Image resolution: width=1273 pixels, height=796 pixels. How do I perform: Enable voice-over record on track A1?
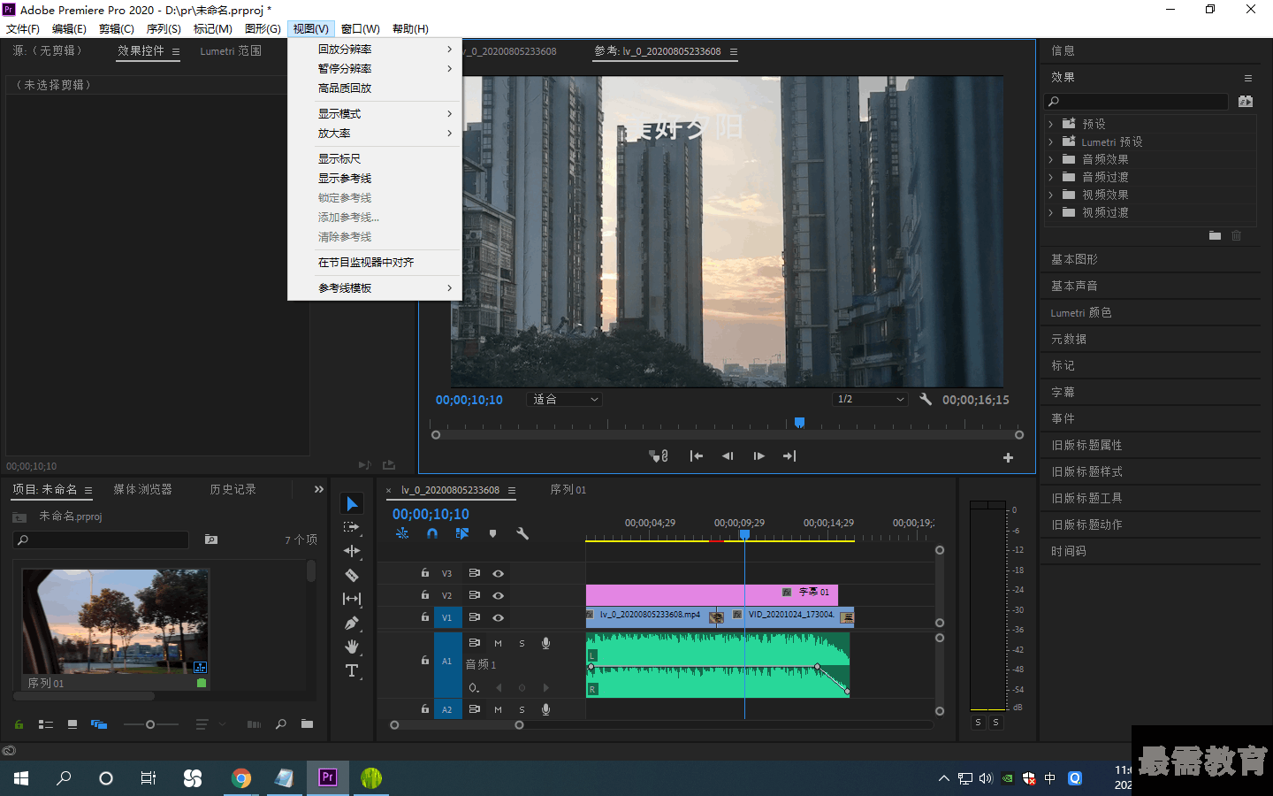tap(546, 643)
